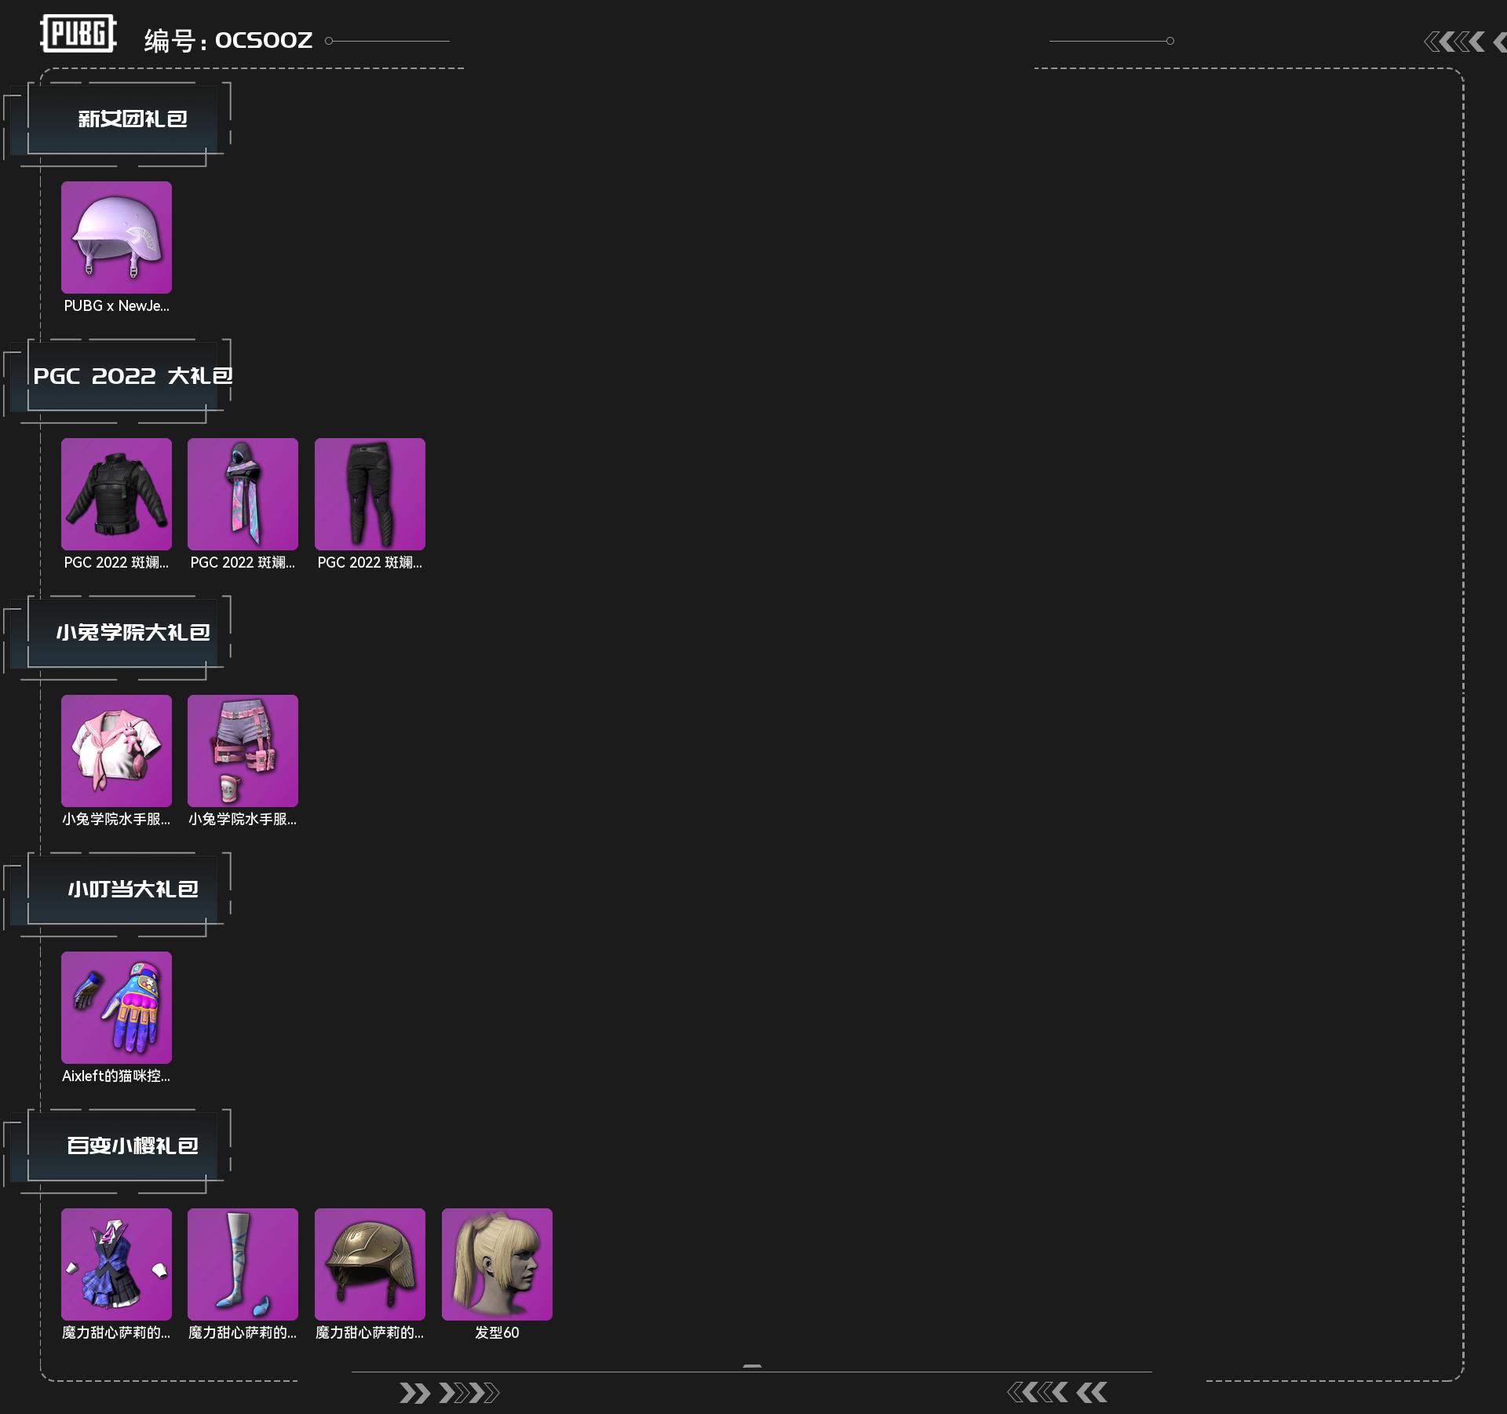
Task: Click the "Aixleft的猫咪控..." item label
Action: click(116, 1076)
